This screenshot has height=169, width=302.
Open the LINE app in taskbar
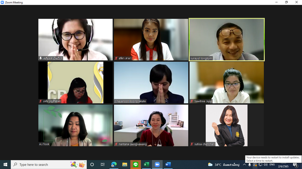pyautogui.click(x=136, y=165)
